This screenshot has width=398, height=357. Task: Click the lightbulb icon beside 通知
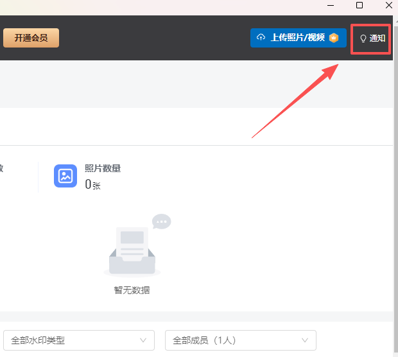click(363, 39)
